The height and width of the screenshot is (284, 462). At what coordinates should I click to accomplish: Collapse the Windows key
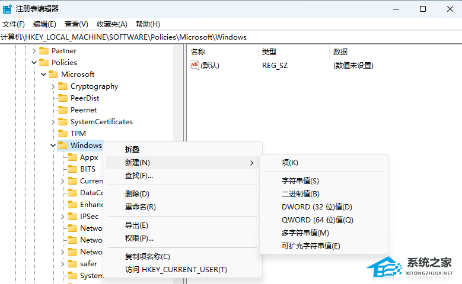click(x=53, y=145)
